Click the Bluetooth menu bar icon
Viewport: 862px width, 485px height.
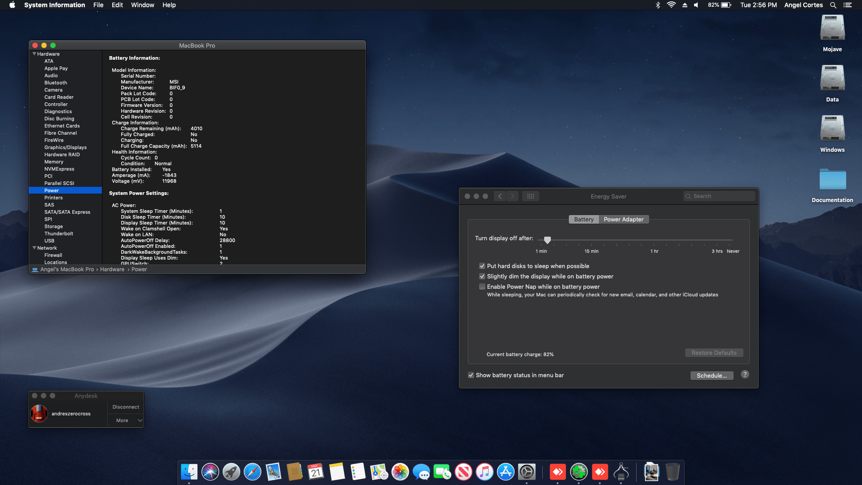tap(658, 5)
